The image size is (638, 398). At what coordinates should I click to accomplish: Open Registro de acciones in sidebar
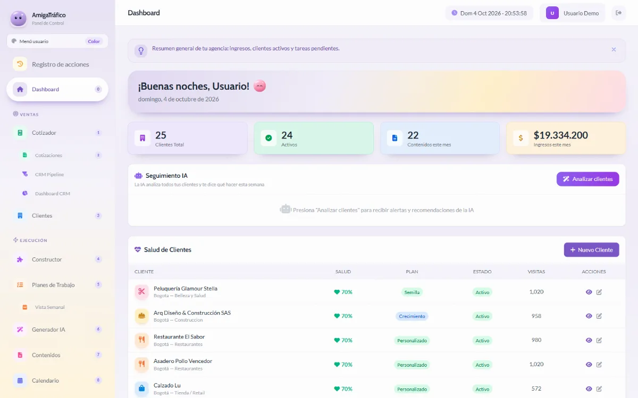(x=57, y=64)
